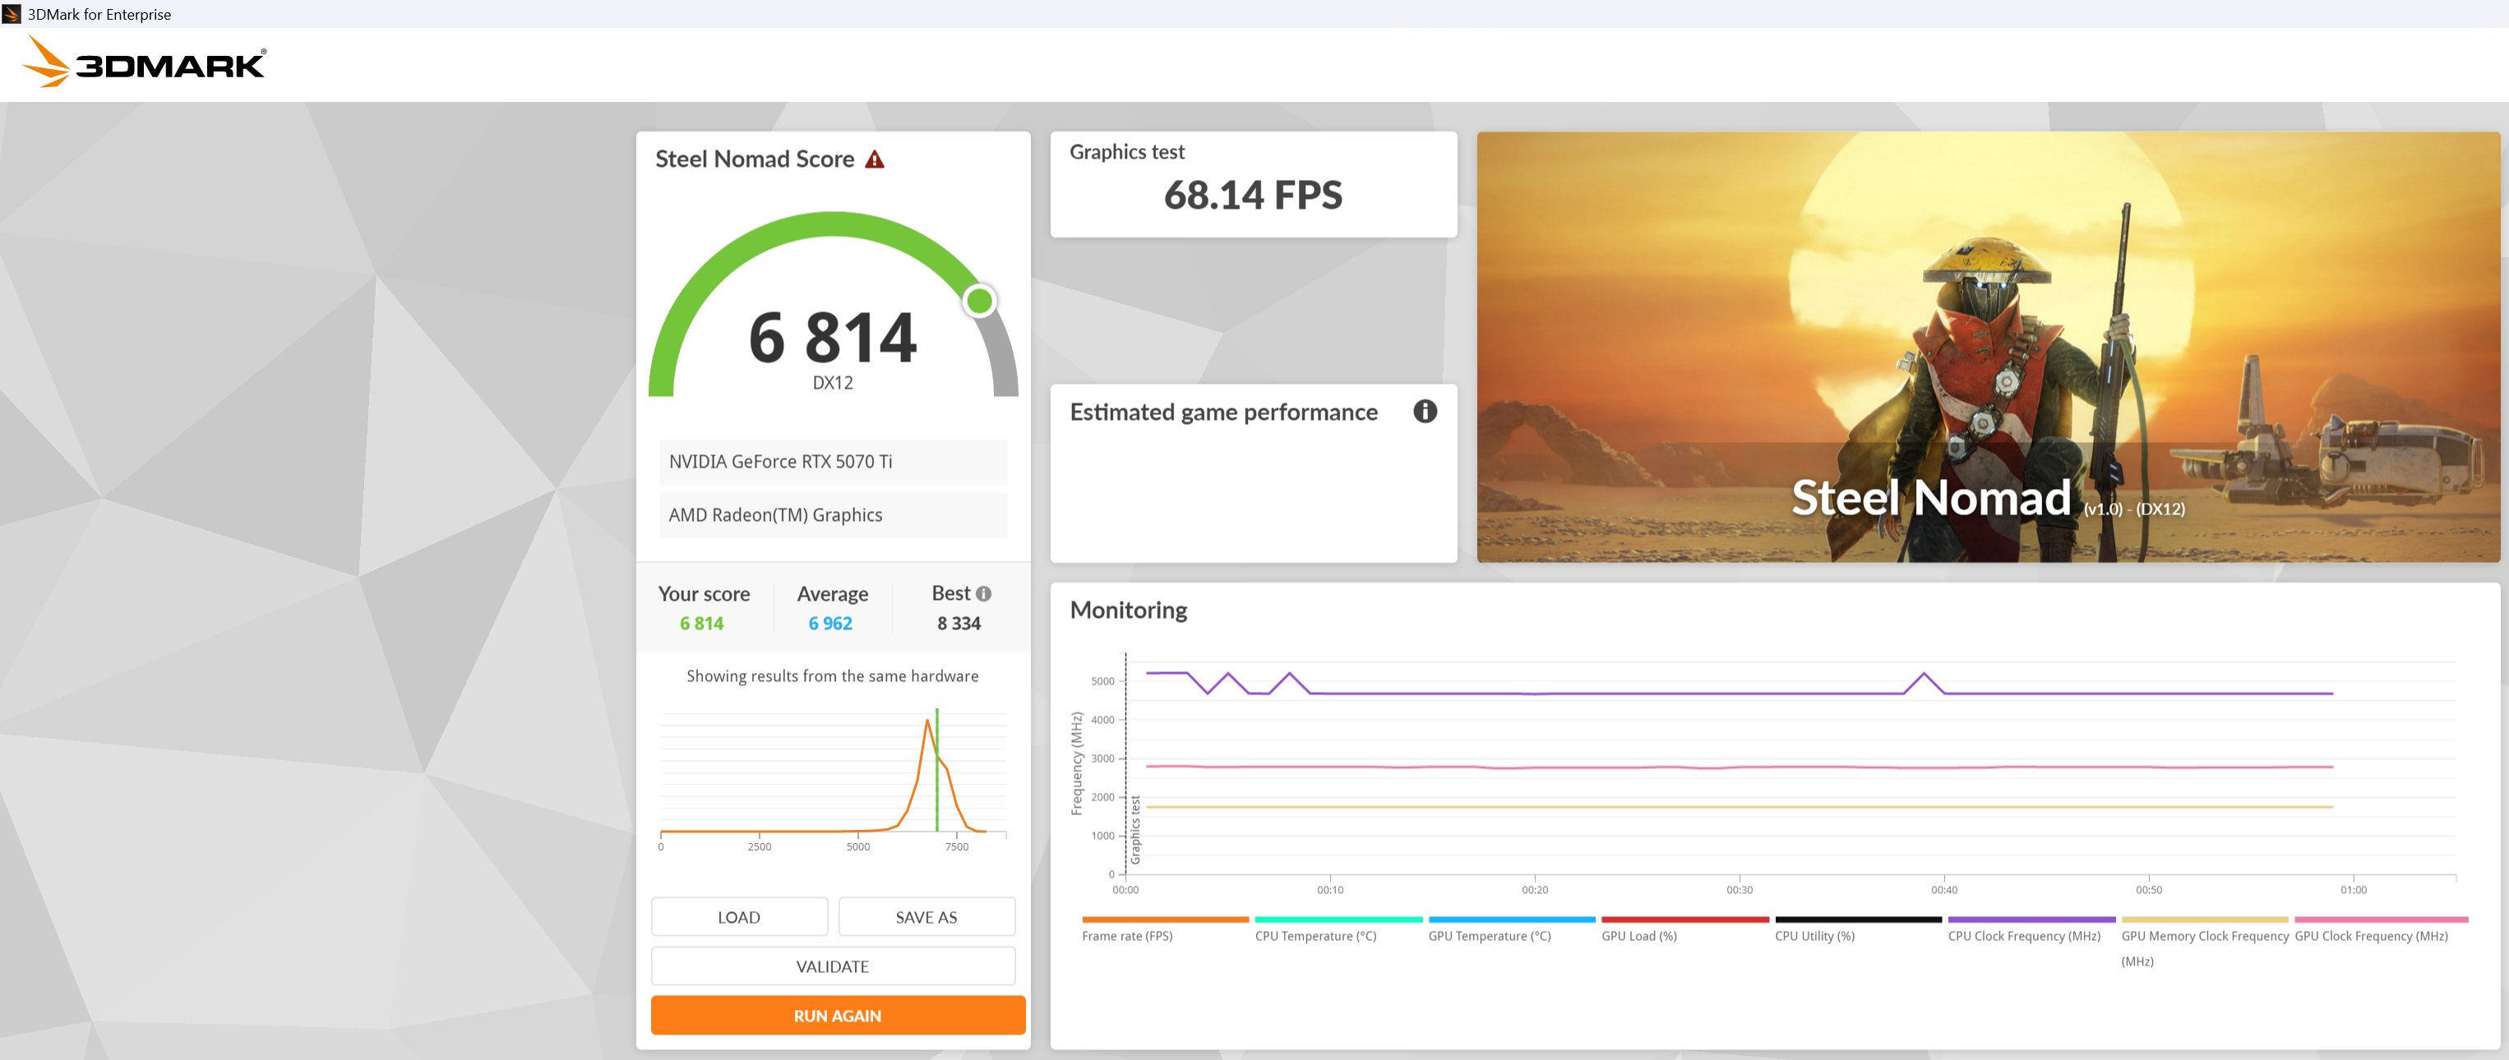Toggle the Frame rate (FPS) legend item

pyautogui.click(x=1165, y=930)
